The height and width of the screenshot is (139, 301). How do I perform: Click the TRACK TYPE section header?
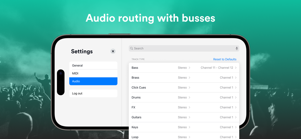[x=138, y=59]
